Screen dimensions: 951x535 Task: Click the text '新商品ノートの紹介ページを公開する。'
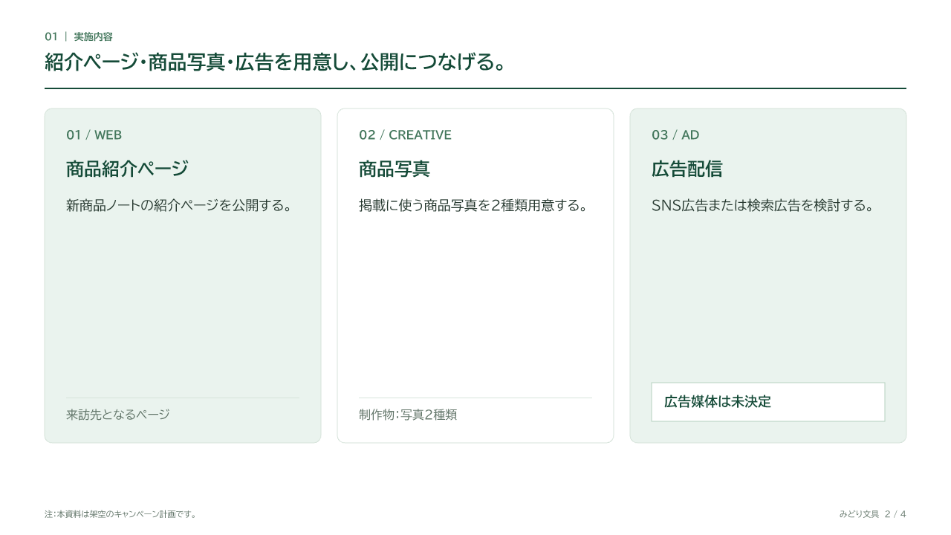tap(178, 205)
